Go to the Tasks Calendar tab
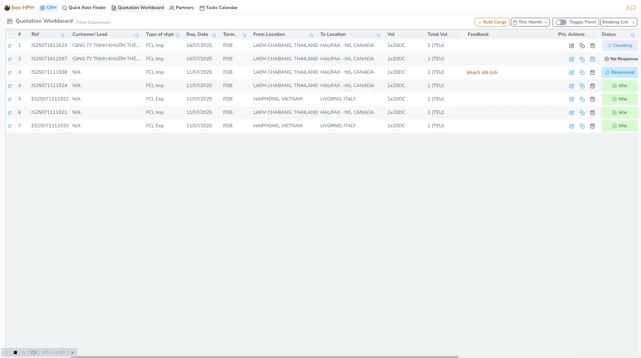641x358 pixels. pyautogui.click(x=218, y=8)
